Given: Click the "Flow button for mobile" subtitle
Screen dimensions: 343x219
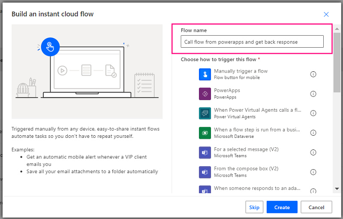Looking at the screenshot, I should (x=237, y=78).
